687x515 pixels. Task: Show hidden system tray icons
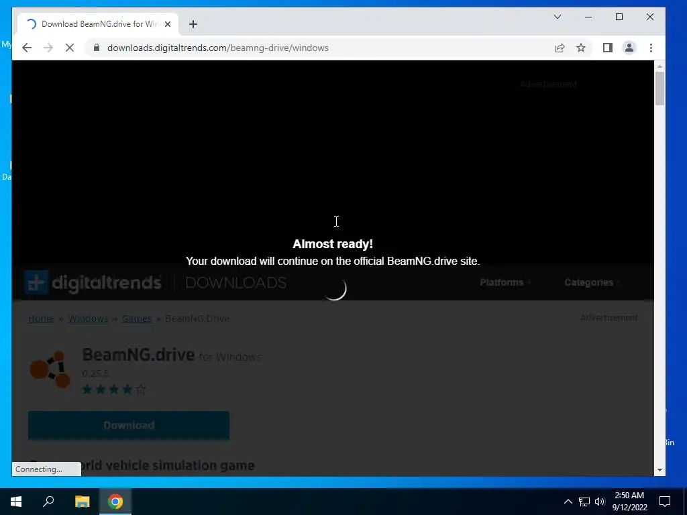pyautogui.click(x=568, y=502)
